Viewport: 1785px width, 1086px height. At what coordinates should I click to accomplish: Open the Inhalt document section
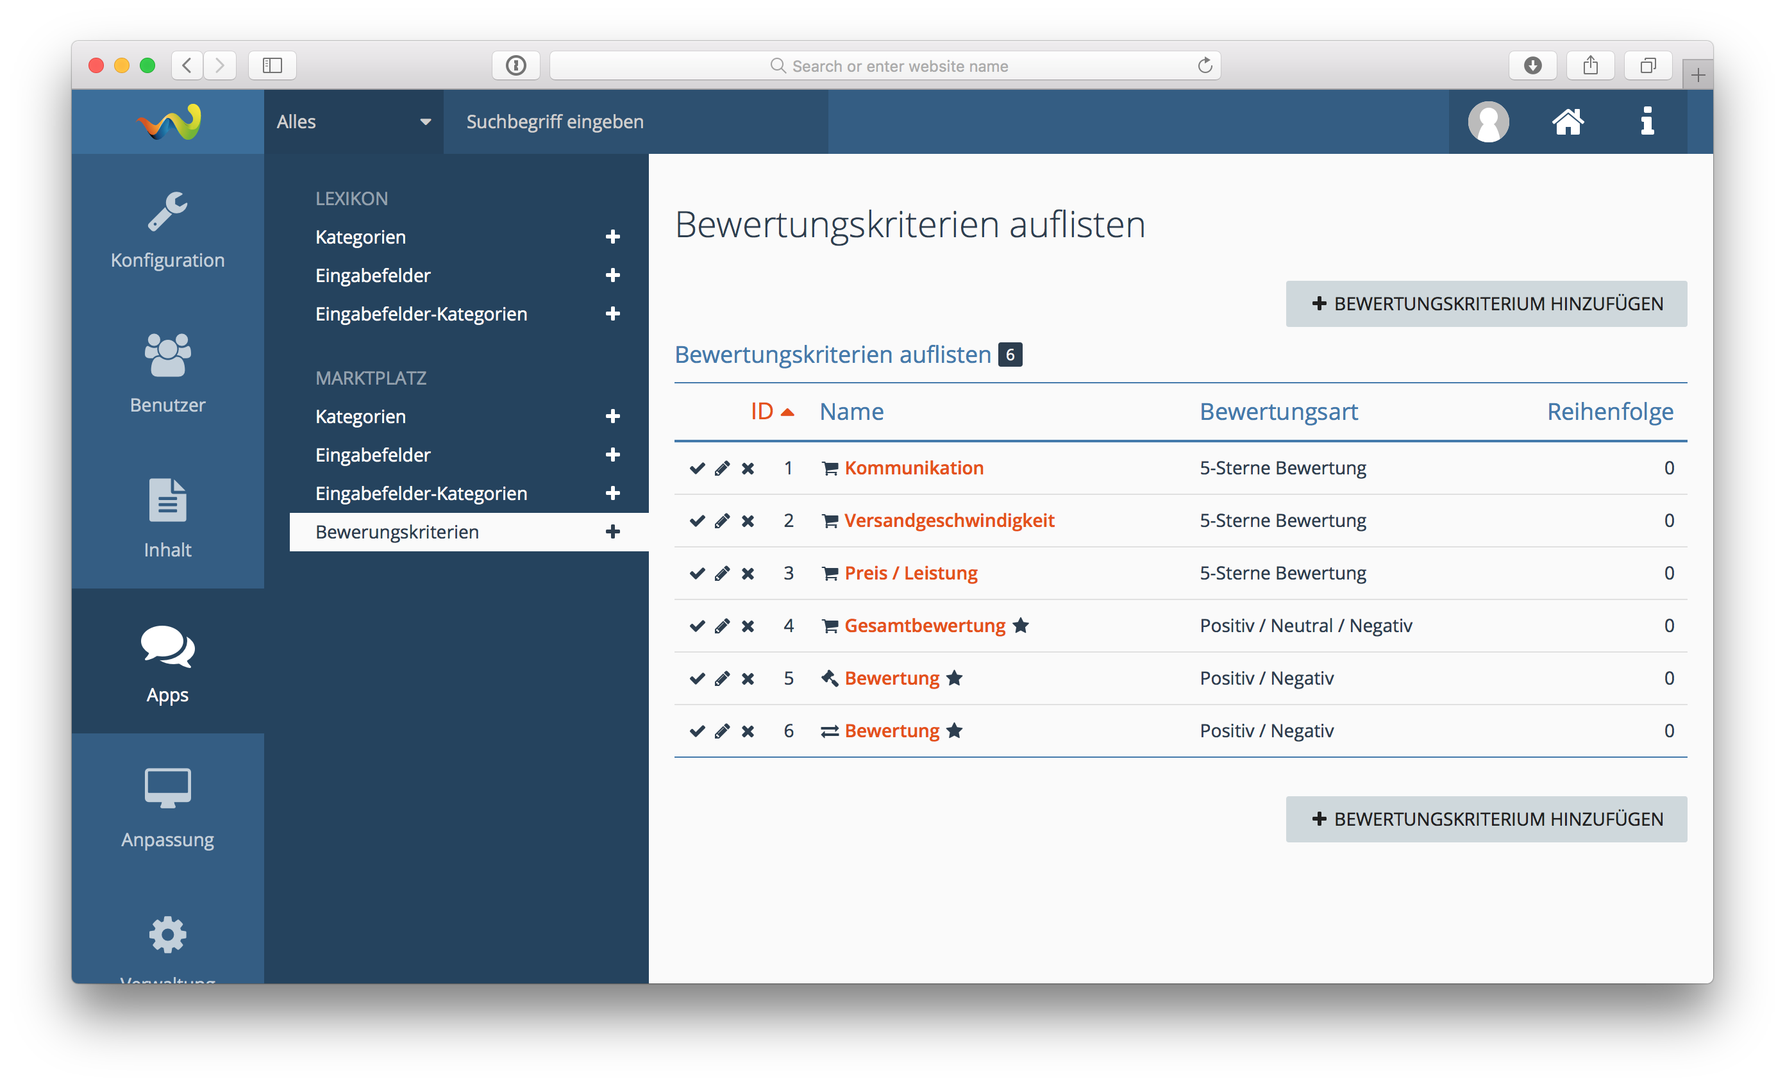pos(167,518)
